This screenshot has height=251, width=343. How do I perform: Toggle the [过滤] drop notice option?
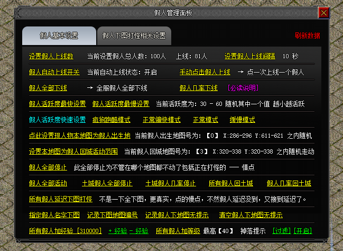[282, 231]
